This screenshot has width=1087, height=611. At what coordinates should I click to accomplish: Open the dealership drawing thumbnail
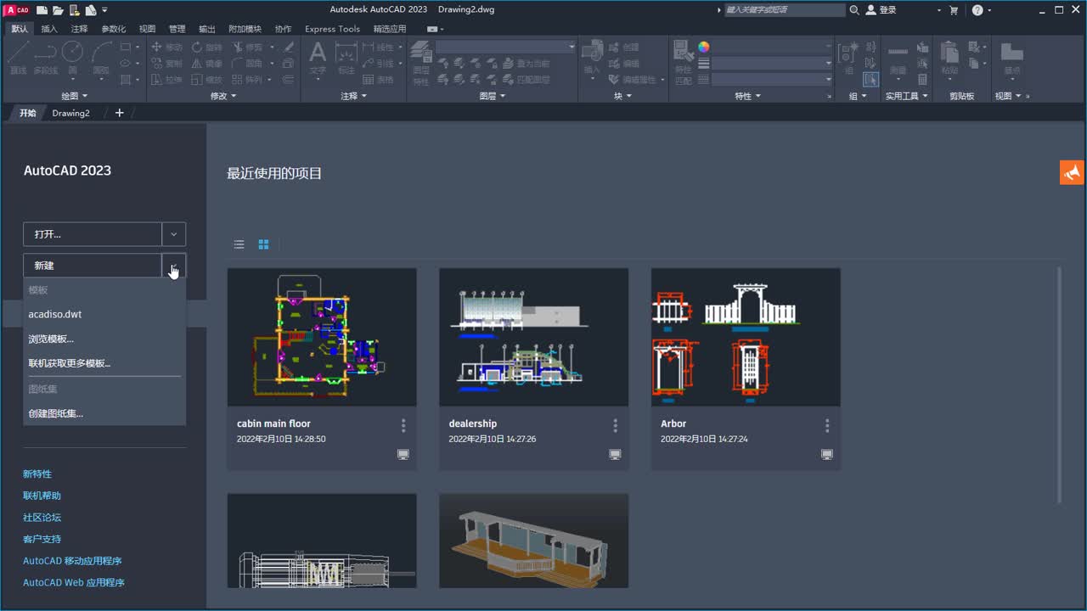pos(533,337)
